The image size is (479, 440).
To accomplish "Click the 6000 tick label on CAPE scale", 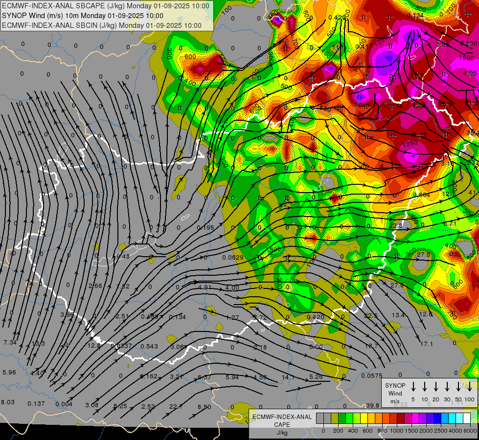I will click(x=470, y=431).
